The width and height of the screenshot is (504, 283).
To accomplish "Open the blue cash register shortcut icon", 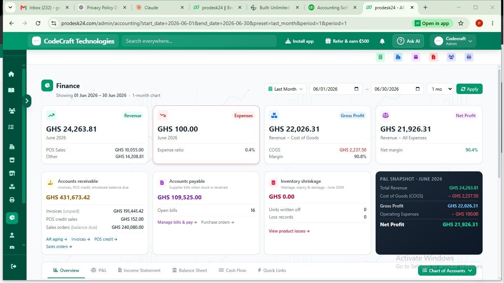I will tap(398, 57).
